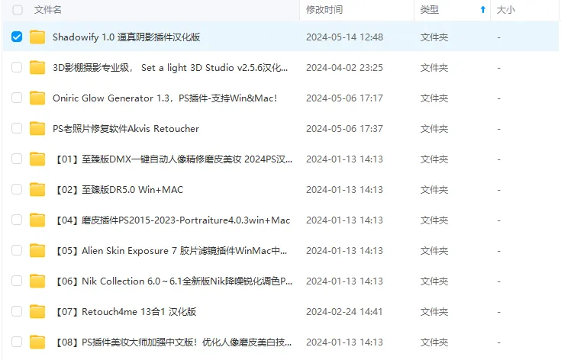Click folder icon for 3D影棚摄影专业级
Image resolution: width=561 pixels, height=360 pixels.
pyautogui.click(x=37, y=67)
